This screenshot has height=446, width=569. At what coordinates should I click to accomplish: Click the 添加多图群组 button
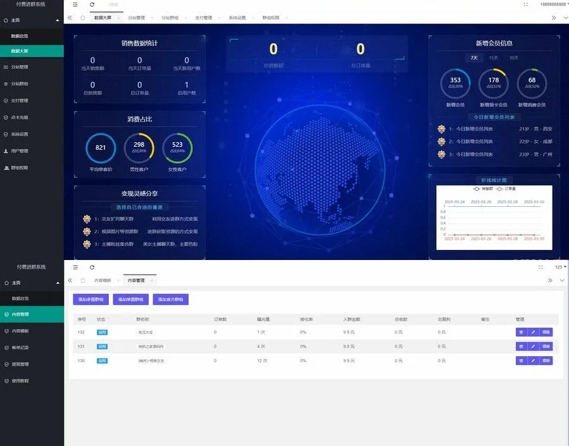91,299
